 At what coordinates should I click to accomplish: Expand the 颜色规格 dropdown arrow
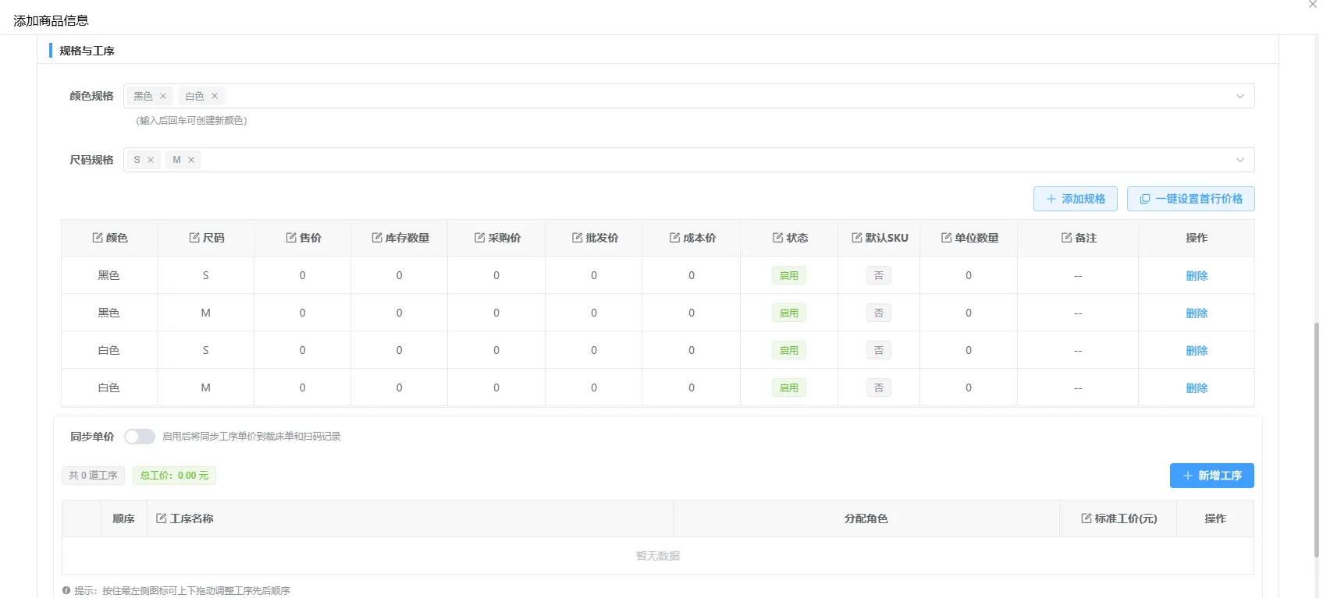pos(1239,96)
